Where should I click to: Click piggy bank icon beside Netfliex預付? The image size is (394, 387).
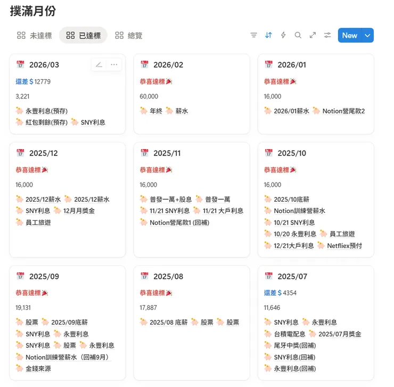(321, 245)
